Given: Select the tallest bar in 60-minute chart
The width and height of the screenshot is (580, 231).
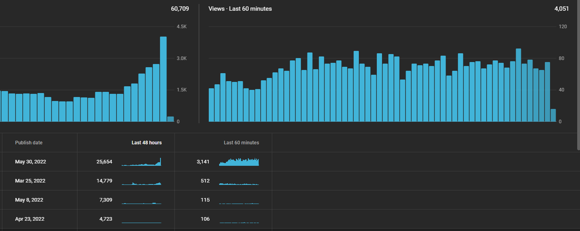Looking at the screenshot, I should [519, 85].
